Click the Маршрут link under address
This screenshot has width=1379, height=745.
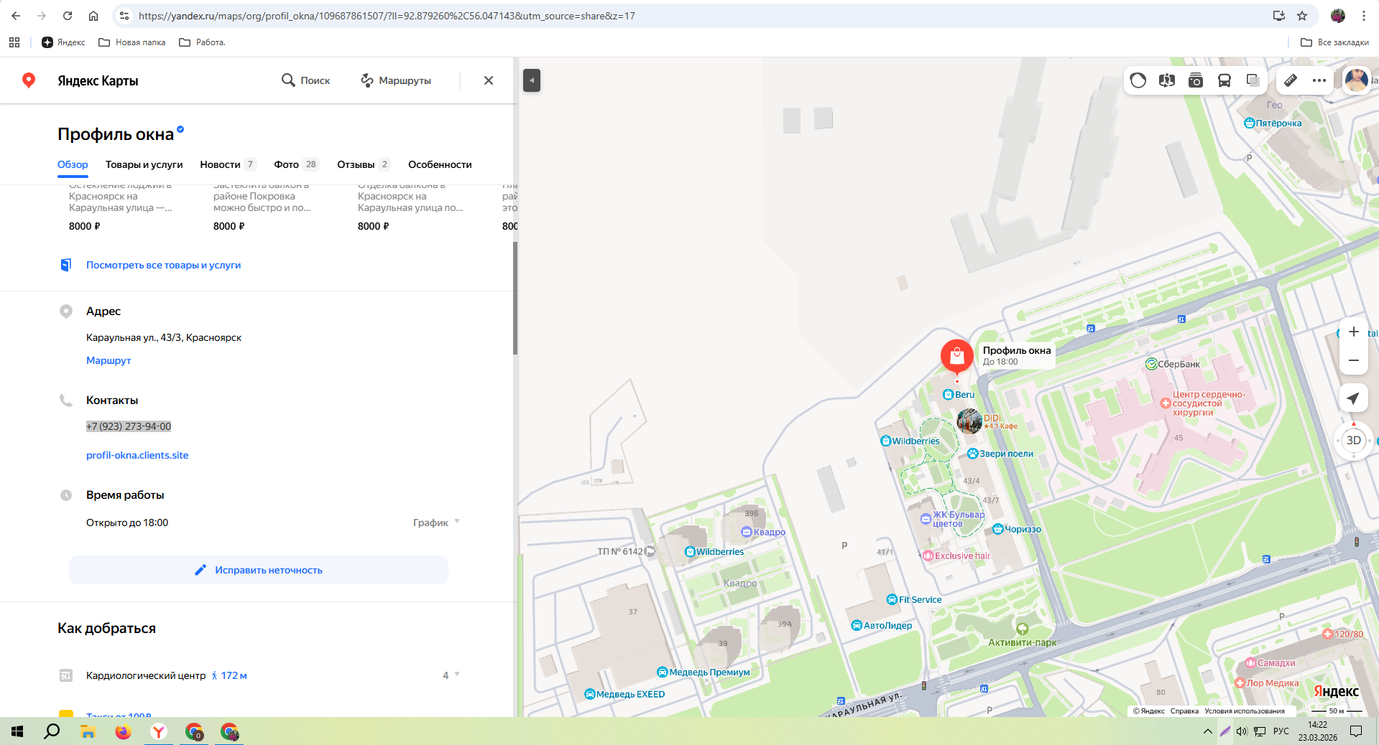(109, 360)
